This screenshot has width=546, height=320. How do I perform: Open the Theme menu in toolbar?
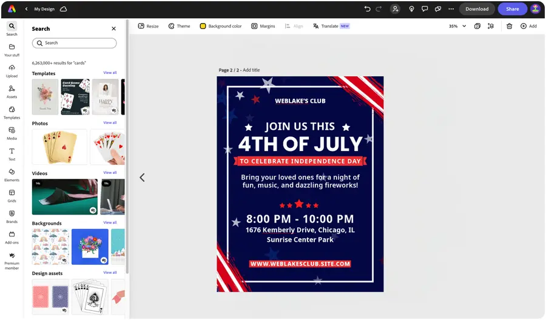point(180,26)
